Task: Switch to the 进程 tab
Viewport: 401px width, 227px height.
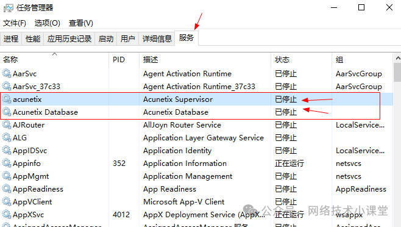Action: coord(11,38)
